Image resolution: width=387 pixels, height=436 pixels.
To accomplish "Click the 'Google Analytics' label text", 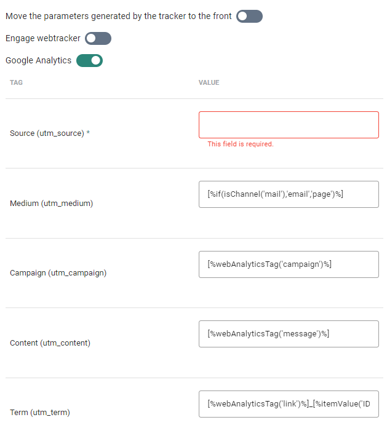I will 38,60.
